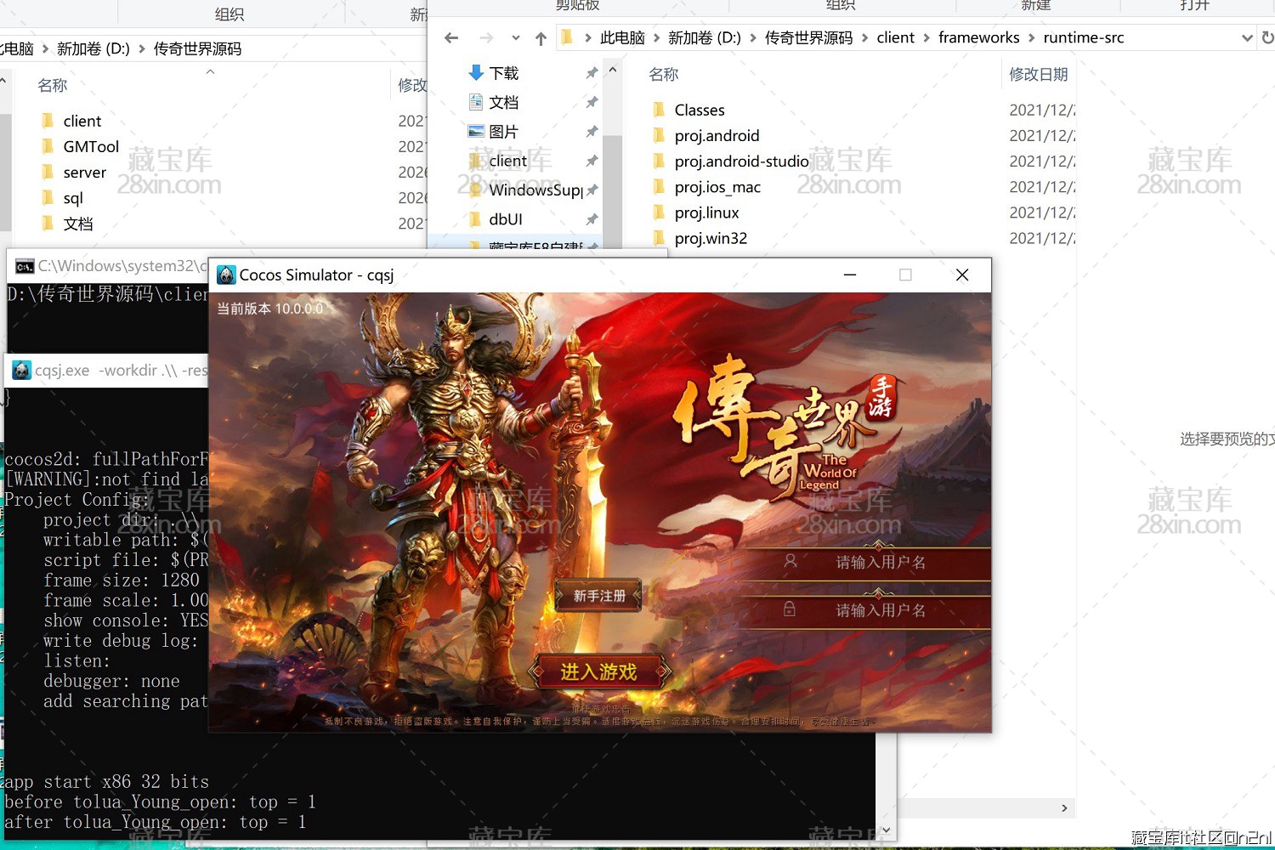1275x850 pixels.
Task: Unpin 文档 from quick access
Action: tap(592, 102)
